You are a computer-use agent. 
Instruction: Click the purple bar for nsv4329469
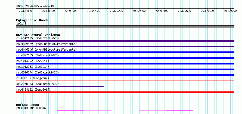(x=125, y=47)
